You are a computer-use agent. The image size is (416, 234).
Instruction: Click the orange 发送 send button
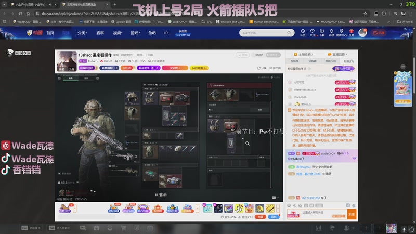[x=352, y=214]
